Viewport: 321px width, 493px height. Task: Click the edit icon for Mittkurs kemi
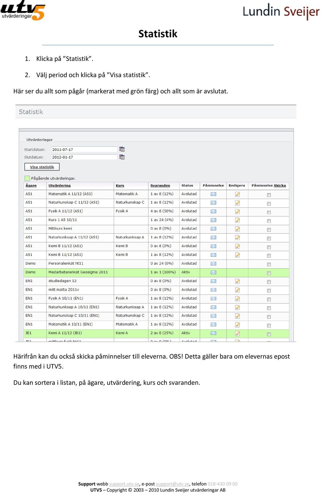[x=237, y=229]
